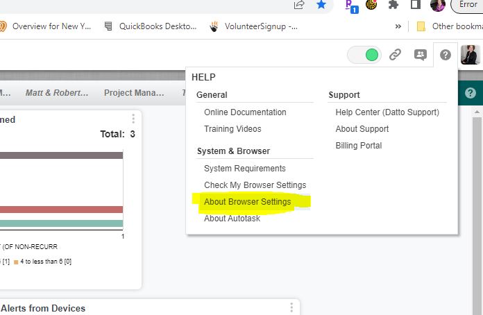Open the QuickBooks Desktop bookmark

[x=153, y=27]
